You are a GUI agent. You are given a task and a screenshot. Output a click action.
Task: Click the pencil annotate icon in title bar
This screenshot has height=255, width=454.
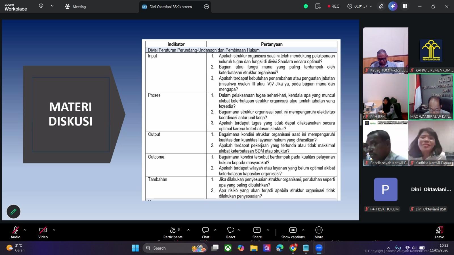click(381, 6)
